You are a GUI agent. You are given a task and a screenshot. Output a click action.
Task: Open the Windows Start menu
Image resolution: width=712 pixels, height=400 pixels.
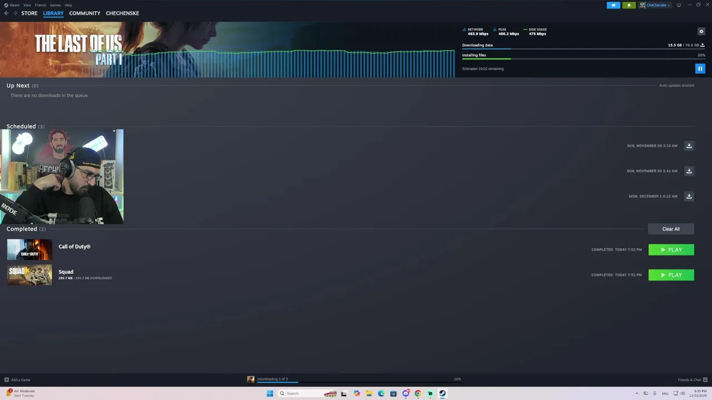(x=270, y=393)
